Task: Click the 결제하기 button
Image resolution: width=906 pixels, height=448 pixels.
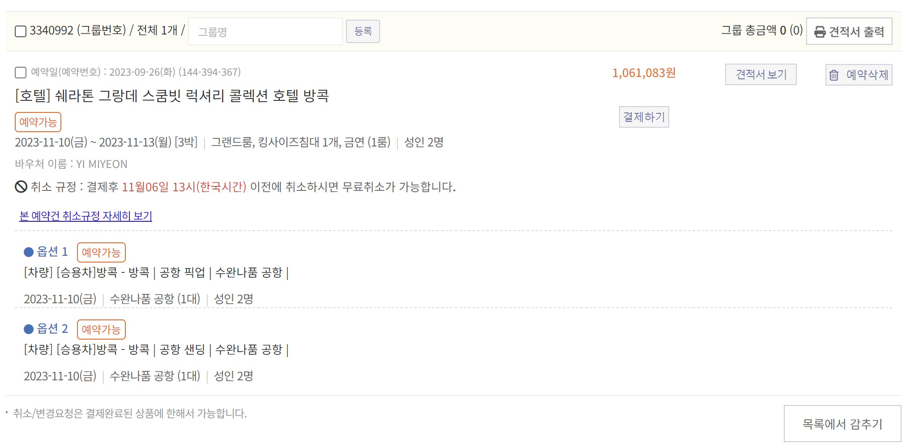Action: click(644, 117)
